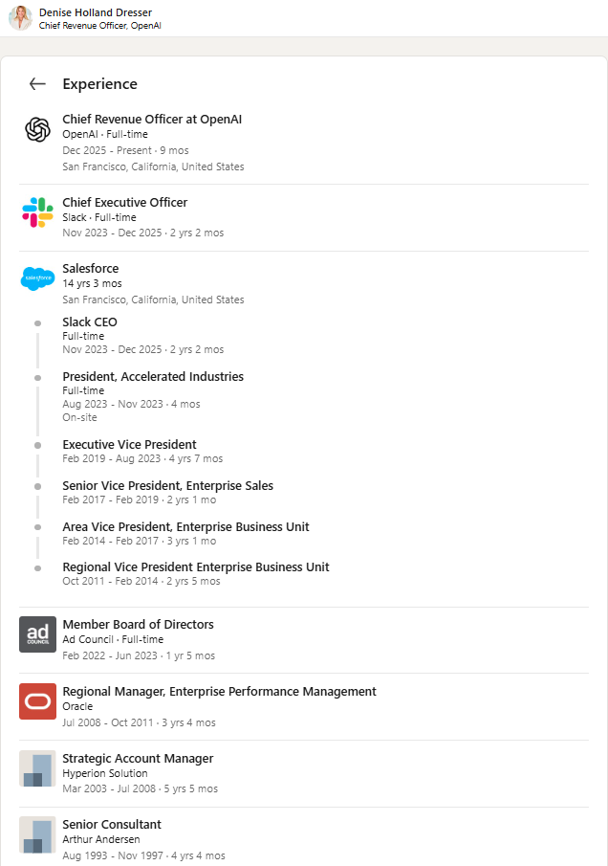Click the red Oracle logo

coord(37,701)
